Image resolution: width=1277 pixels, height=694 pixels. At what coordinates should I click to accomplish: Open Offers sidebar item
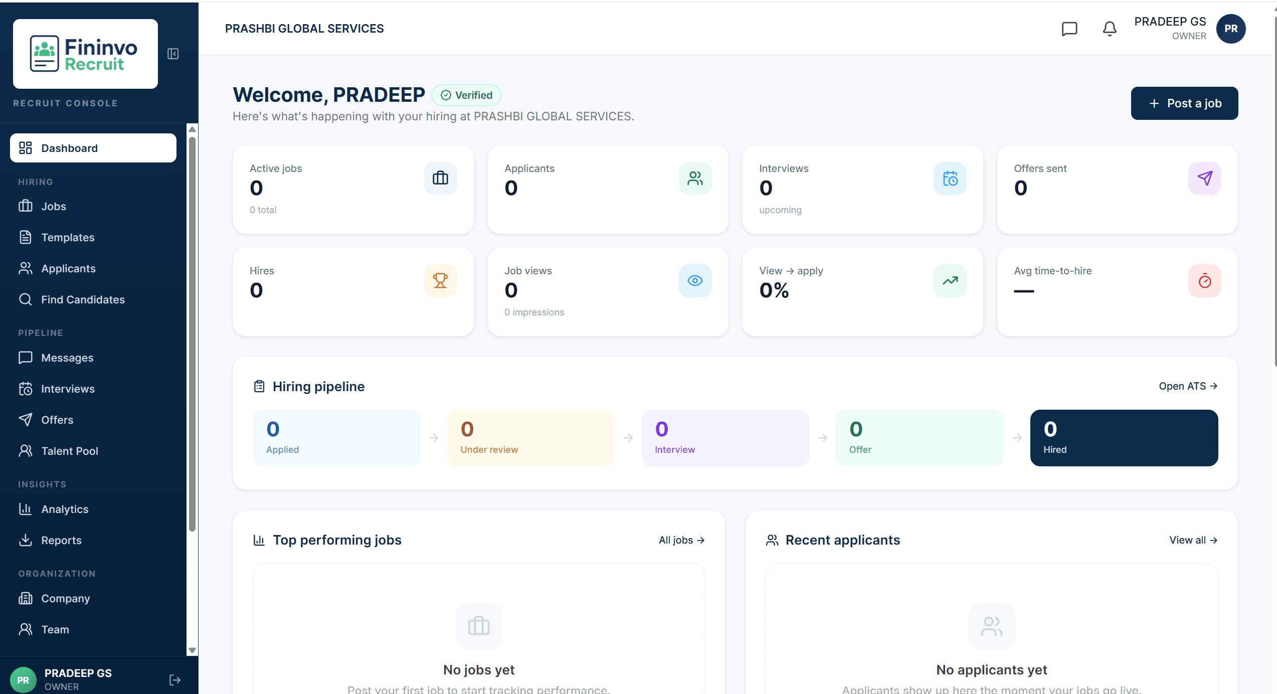pos(93,420)
